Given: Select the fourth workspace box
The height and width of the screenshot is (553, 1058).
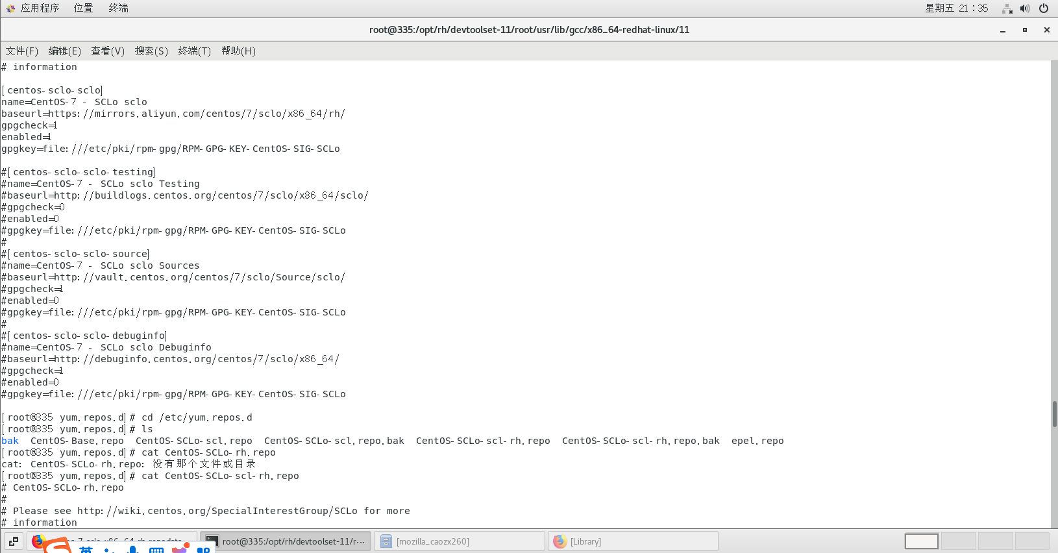Looking at the screenshot, I should [x=1033, y=541].
